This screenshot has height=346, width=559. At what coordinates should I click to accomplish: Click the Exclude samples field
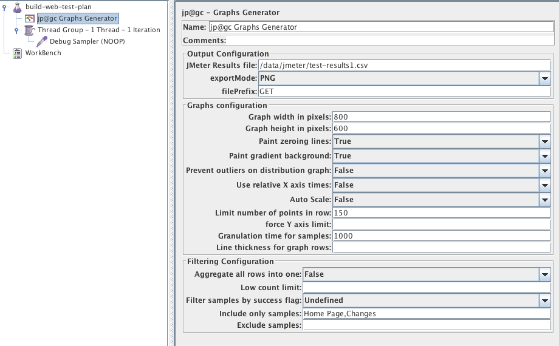427,325
